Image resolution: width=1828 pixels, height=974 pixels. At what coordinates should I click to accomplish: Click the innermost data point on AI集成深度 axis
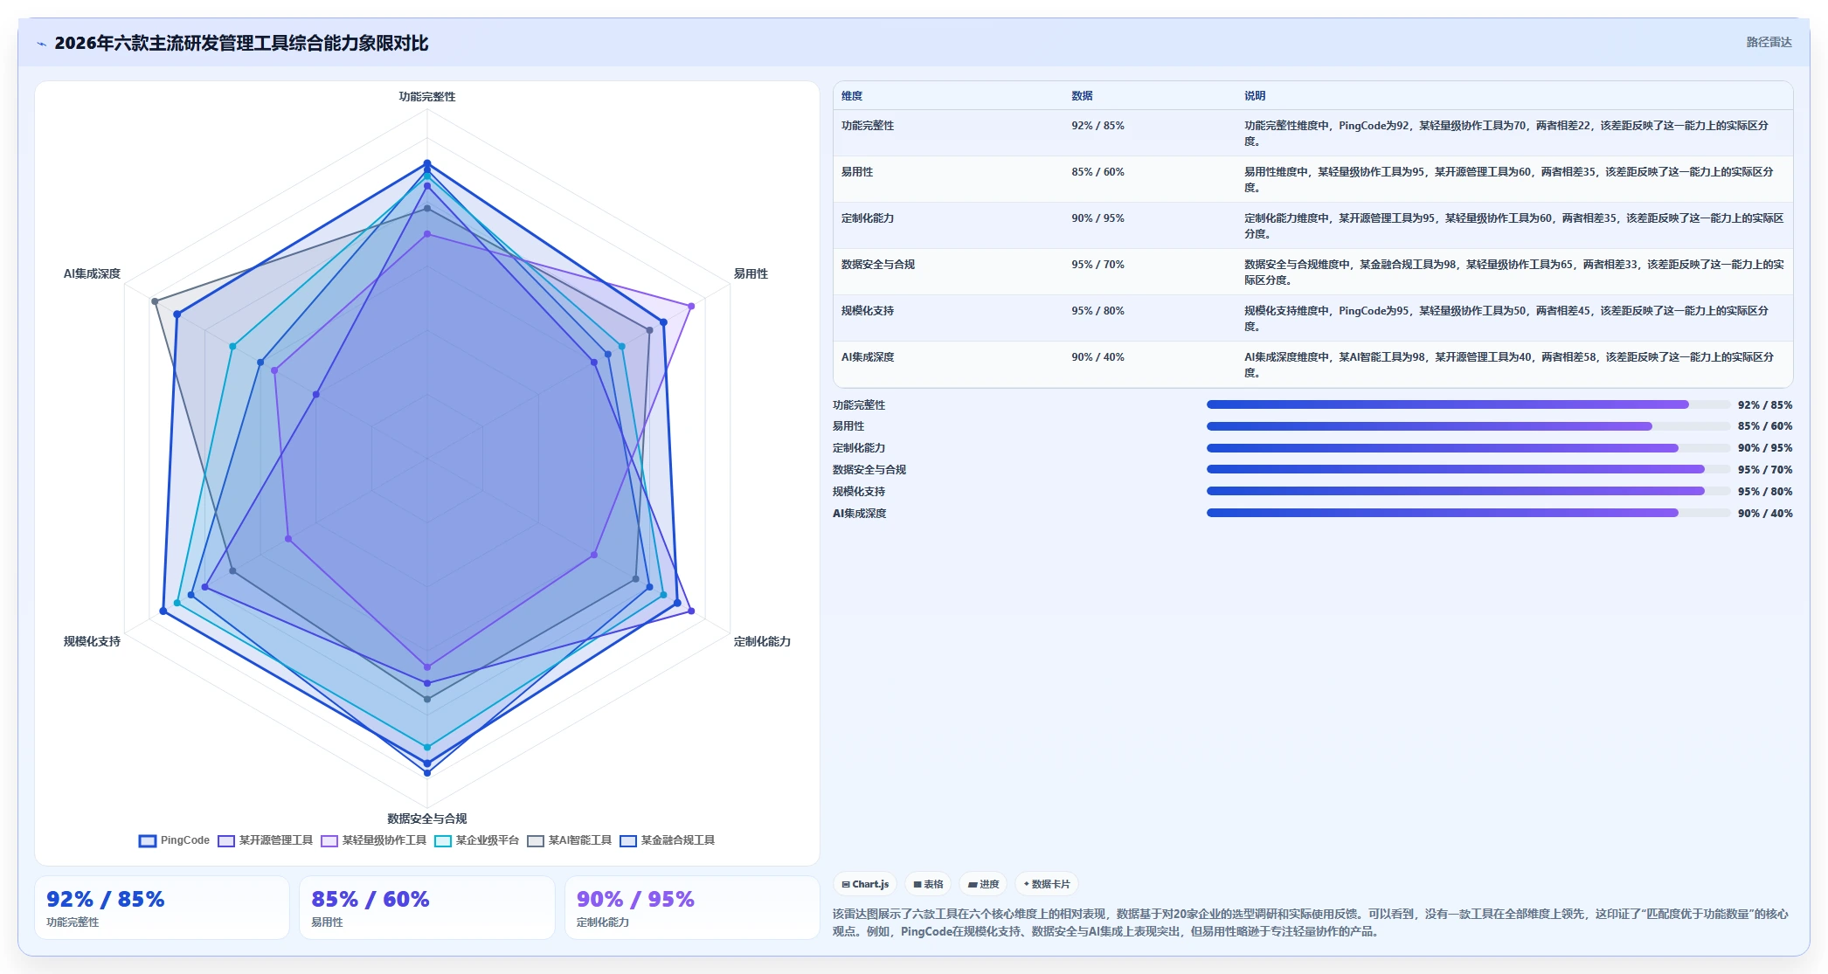tap(315, 394)
